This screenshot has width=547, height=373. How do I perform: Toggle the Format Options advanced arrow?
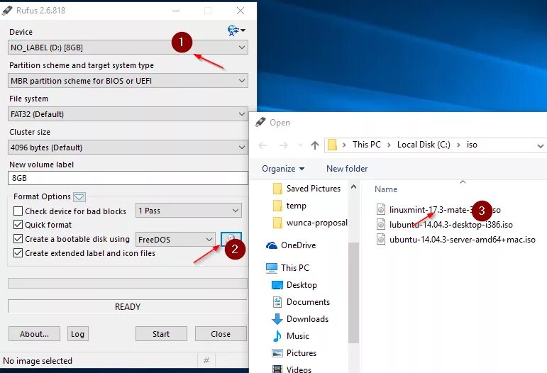click(x=79, y=197)
